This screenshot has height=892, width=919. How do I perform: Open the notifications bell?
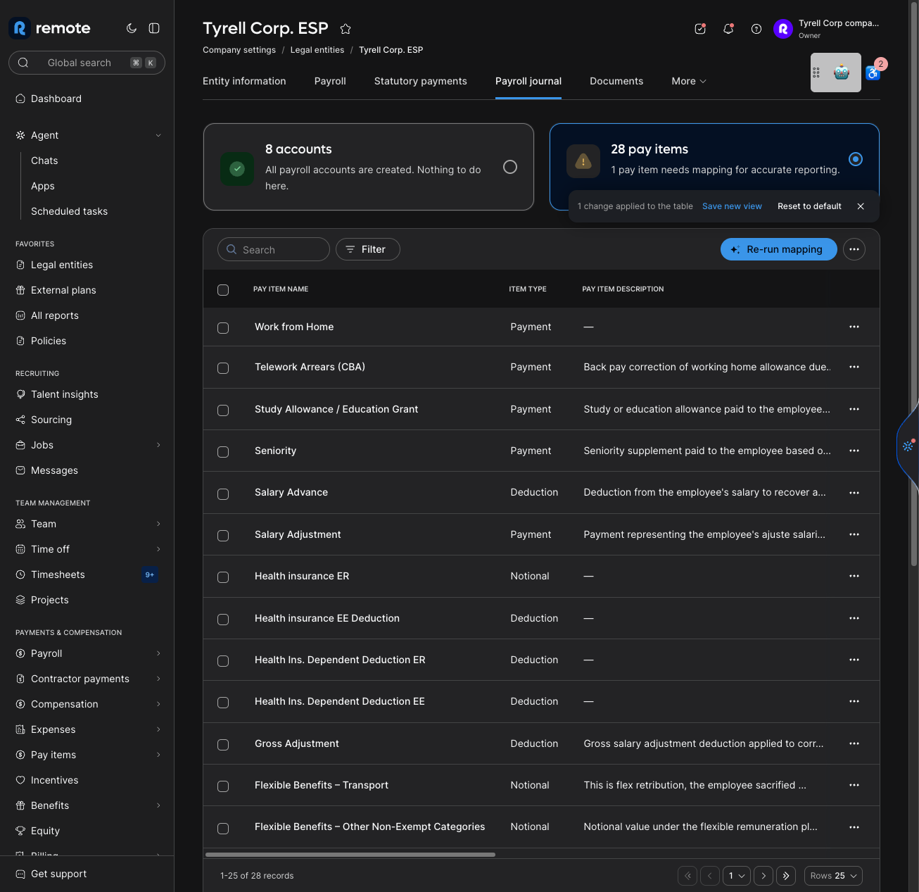point(728,29)
